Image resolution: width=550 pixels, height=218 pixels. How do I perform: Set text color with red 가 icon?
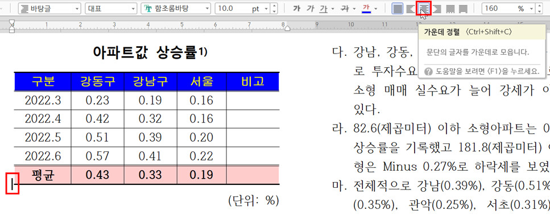point(366,9)
